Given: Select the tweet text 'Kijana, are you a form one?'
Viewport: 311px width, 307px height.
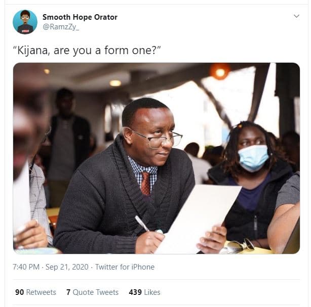Looking at the screenshot, I should [87, 50].
